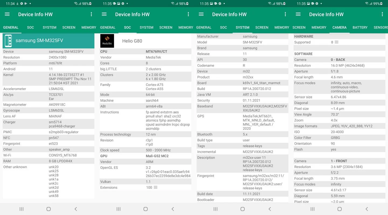The width and height of the screenshot is (388, 215).
Task: Go to GENERAL tab on the SOC-tab screen
Action: [108, 27]
